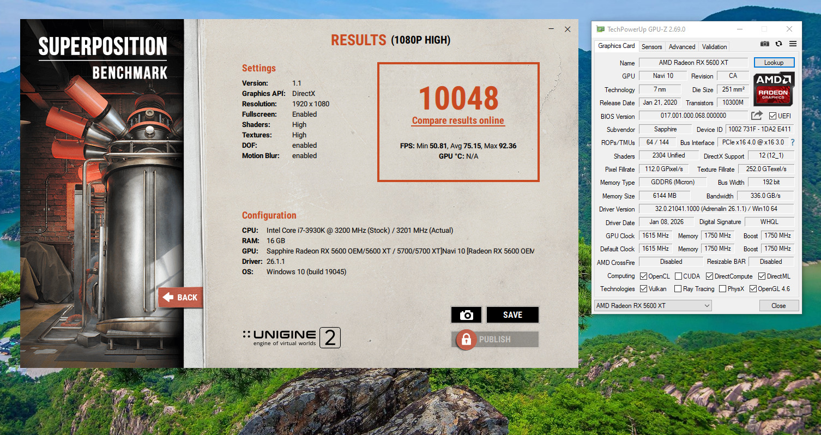Click the score 10048

click(x=458, y=99)
